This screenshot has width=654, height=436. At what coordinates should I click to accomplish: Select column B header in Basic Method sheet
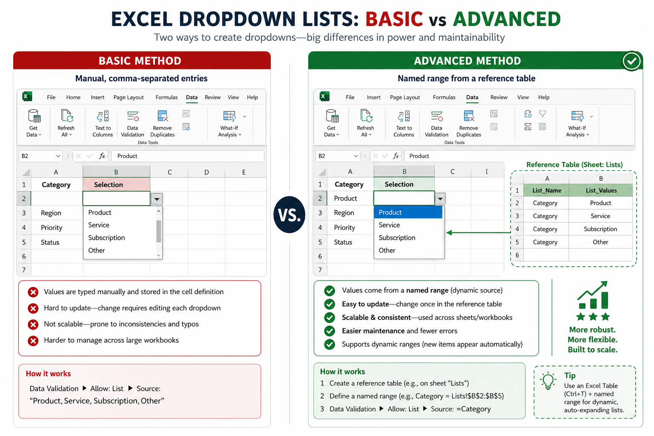point(116,172)
